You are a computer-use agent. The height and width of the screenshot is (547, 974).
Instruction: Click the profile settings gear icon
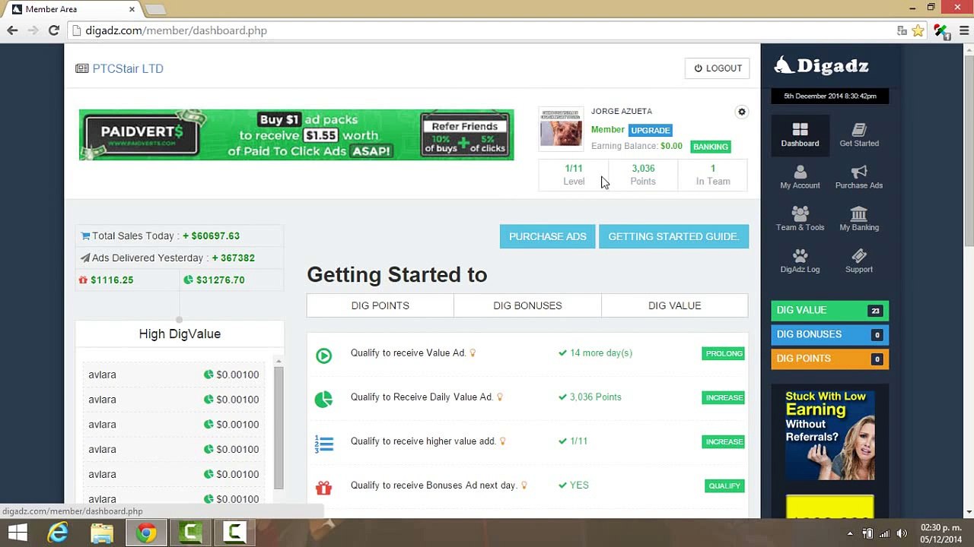coord(742,112)
